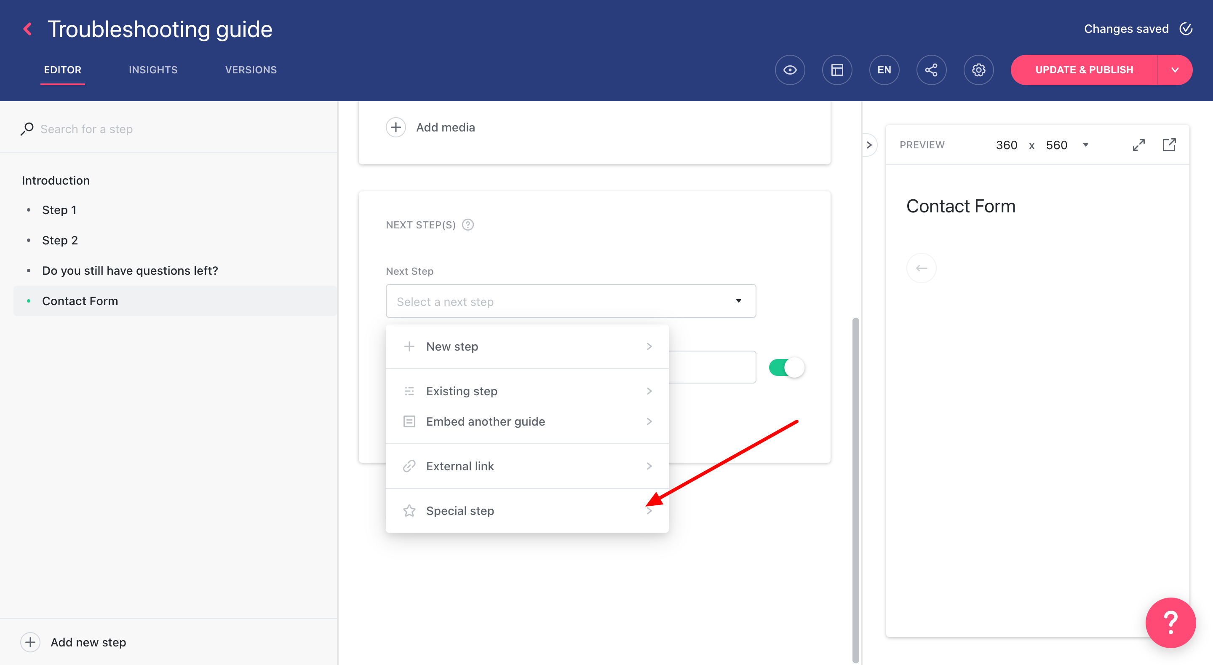Screen dimensions: 1213x665
Task: Expand the External link submenu chevron
Action: (x=649, y=466)
